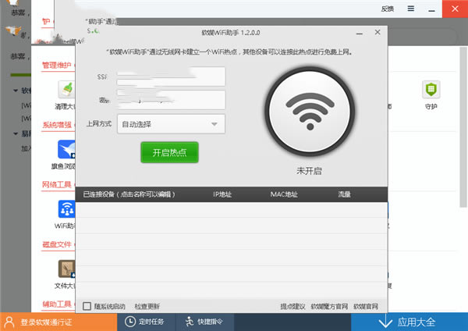Open 定时任务 in the bottom bar

click(151, 322)
